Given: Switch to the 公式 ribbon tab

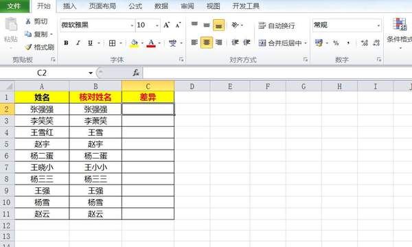Looking at the screenshot, I should 135,5.
